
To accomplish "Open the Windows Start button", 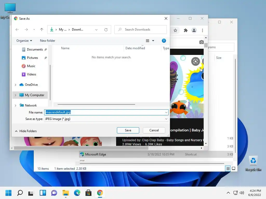I will [x=9, y=193].
